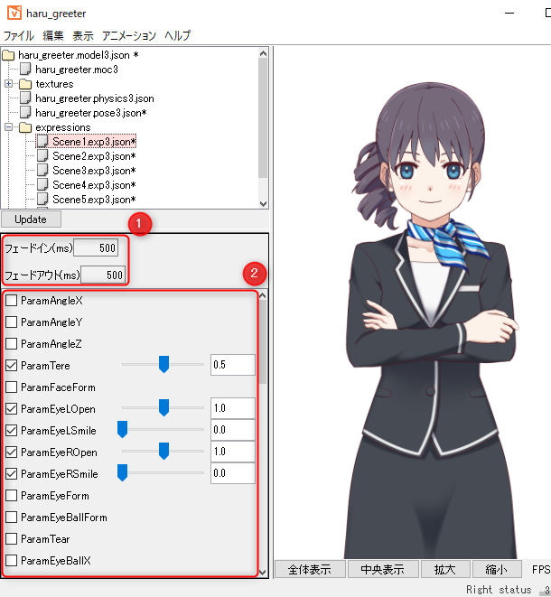Enable the ParamAngleY checkbox

click(12, 322)
